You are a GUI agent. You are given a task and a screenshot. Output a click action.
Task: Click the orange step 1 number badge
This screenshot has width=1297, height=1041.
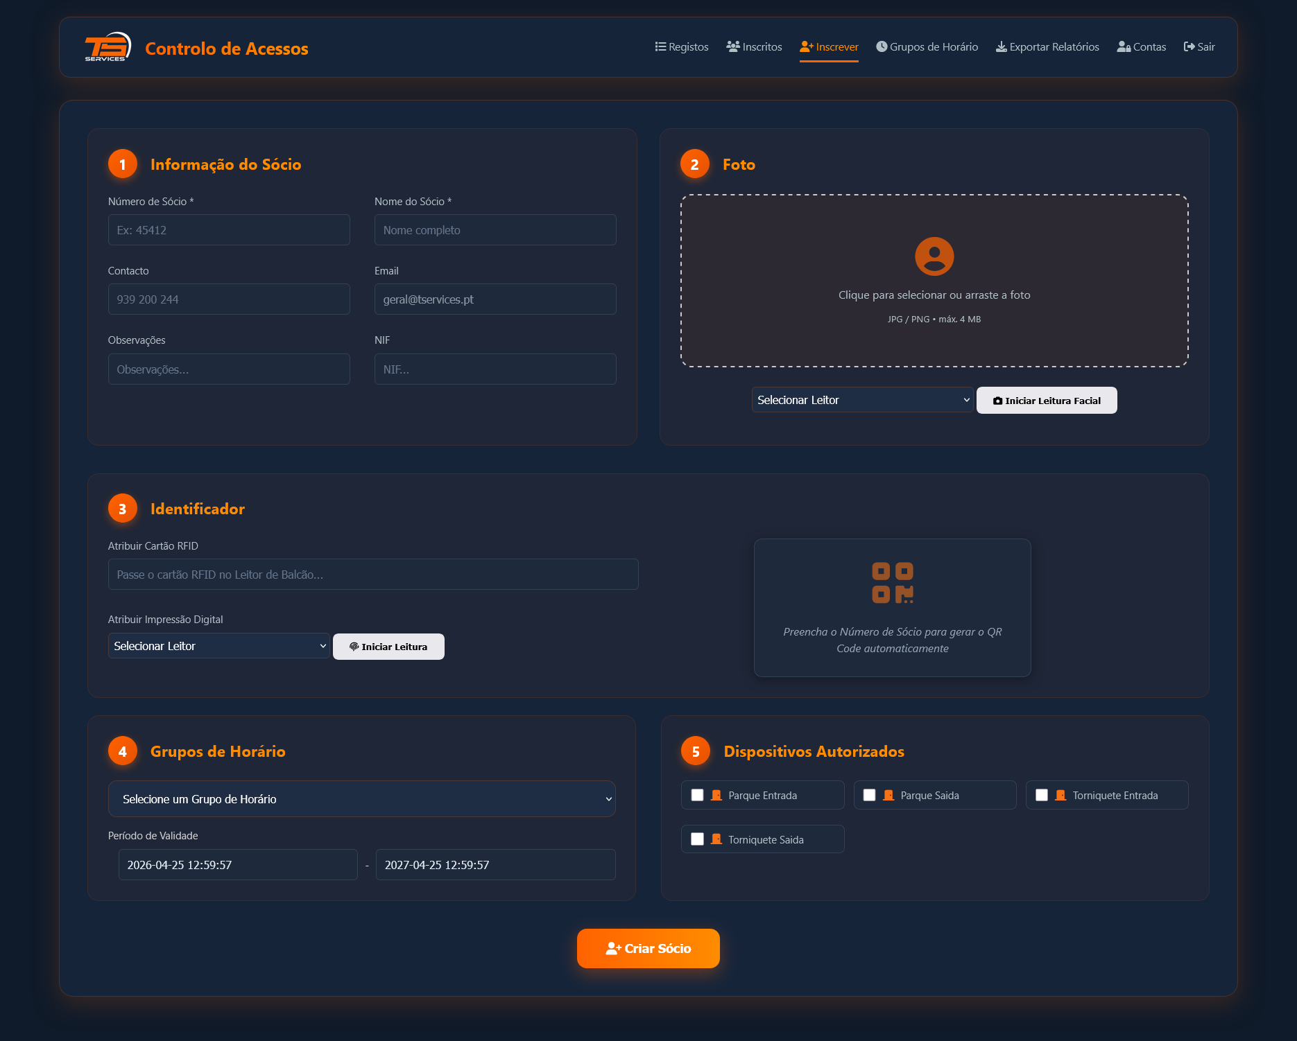pos(123,164)
